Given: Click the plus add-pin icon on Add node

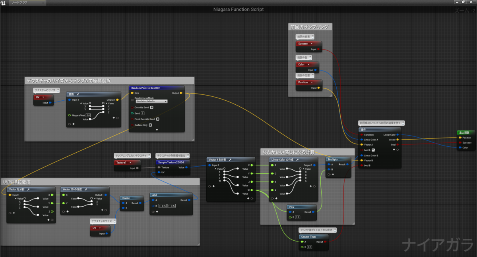Looking at the screenshot, I should click(157, 211).
